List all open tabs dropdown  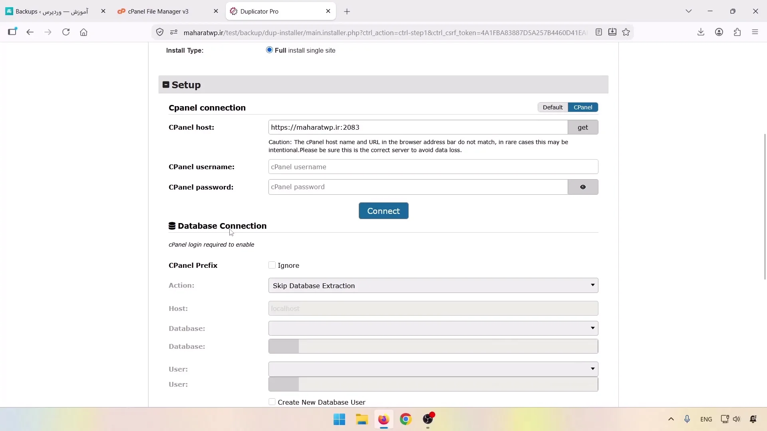689,11
